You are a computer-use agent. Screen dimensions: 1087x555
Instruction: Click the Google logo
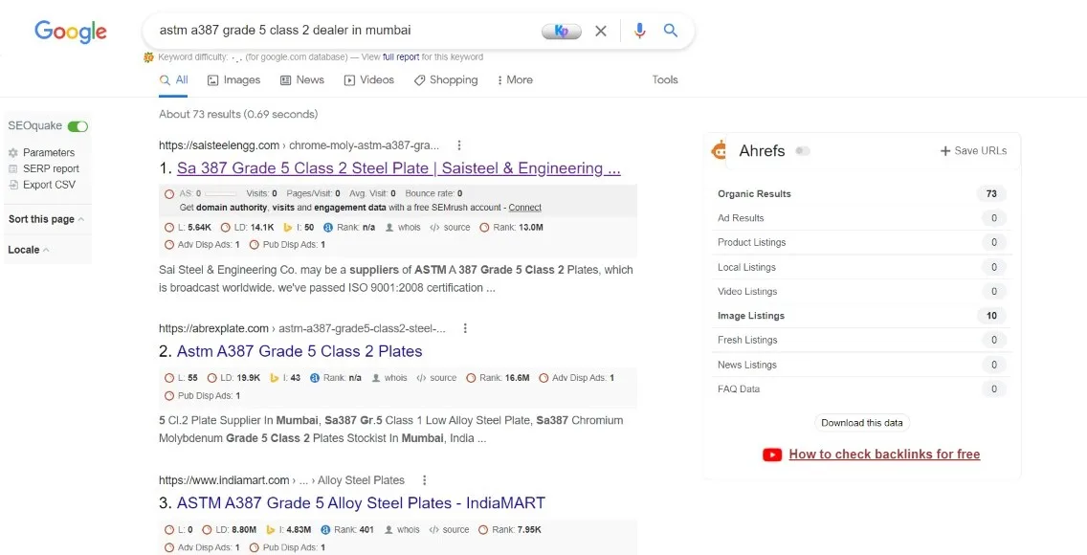(x=71, y=32)
